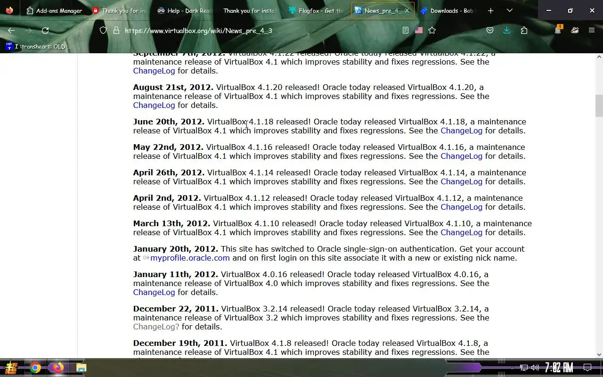Click the 'April 26th, 2012.' date text

(x=169, y=172)
